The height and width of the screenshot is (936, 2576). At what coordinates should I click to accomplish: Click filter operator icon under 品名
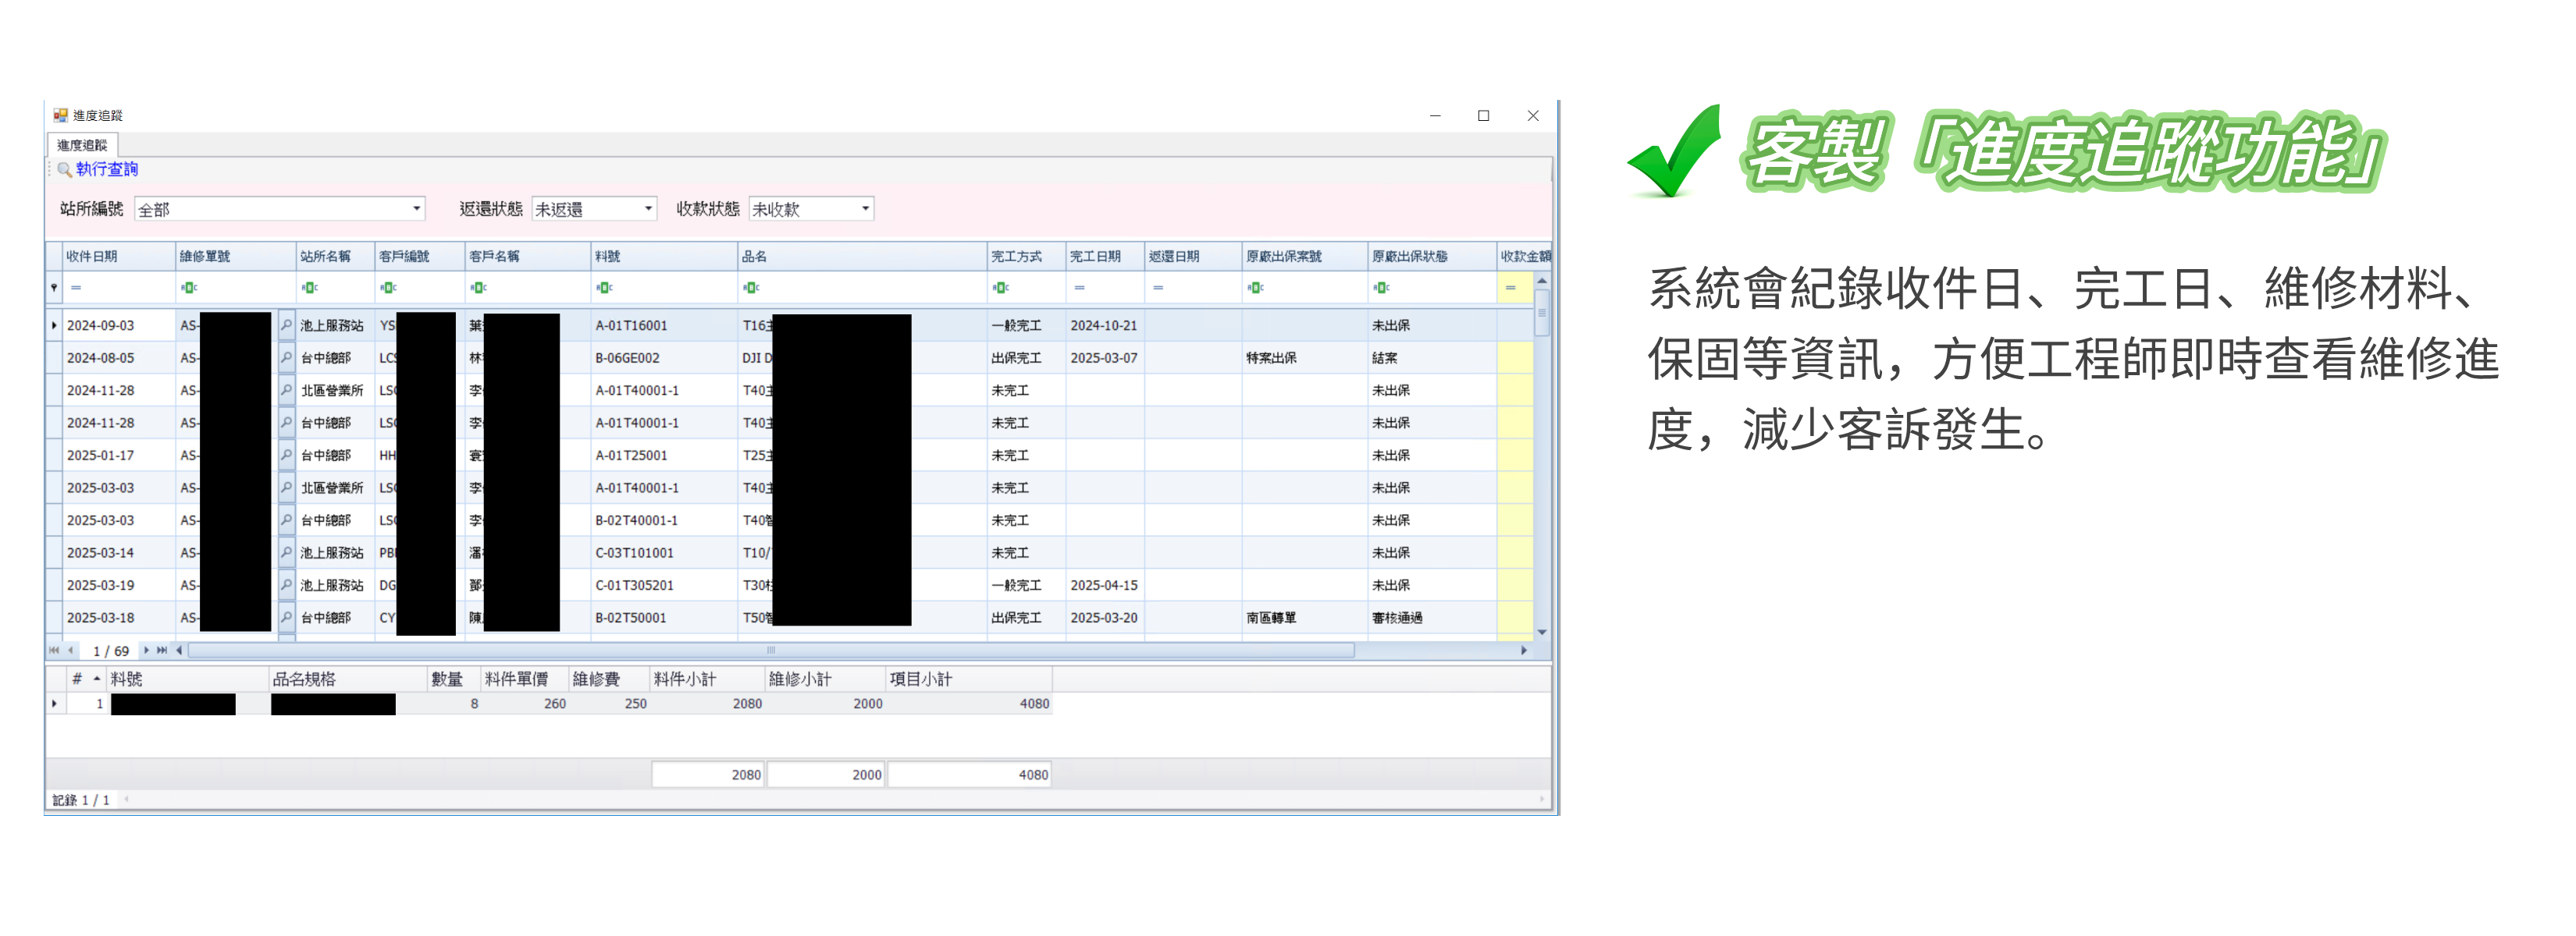751,288
